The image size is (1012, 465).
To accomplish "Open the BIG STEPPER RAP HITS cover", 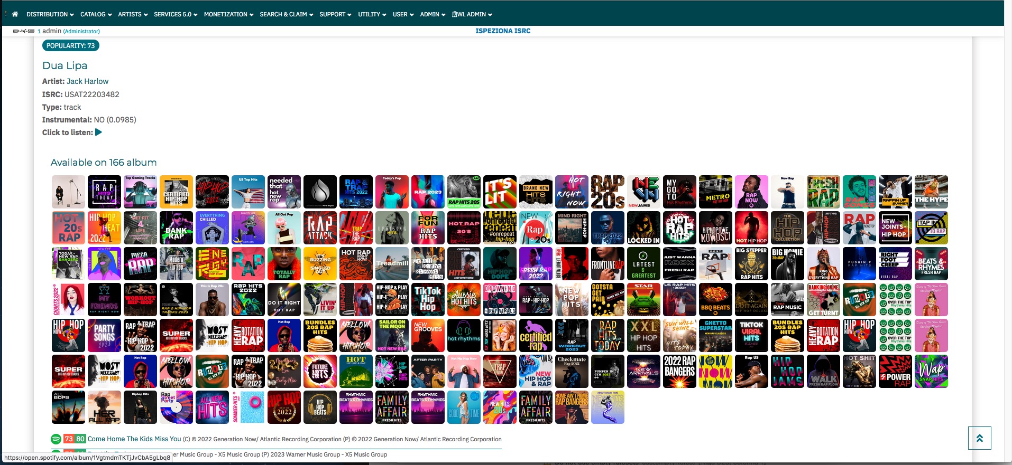I will click(751, 263).
